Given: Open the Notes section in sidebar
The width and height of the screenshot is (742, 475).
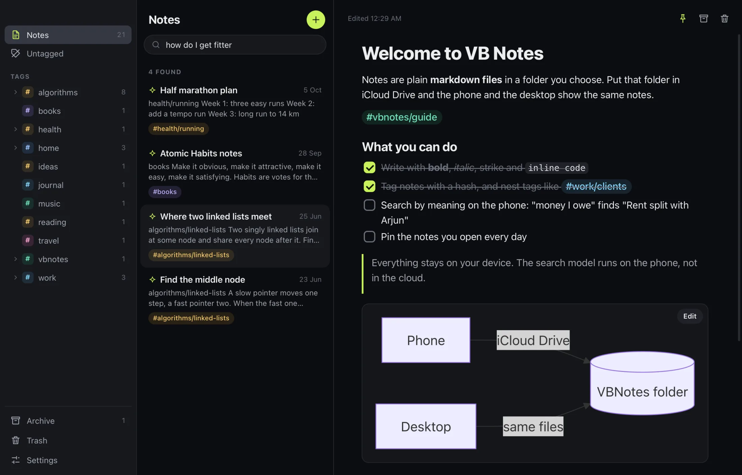Looking at the screenshot, I should (68, 35).
